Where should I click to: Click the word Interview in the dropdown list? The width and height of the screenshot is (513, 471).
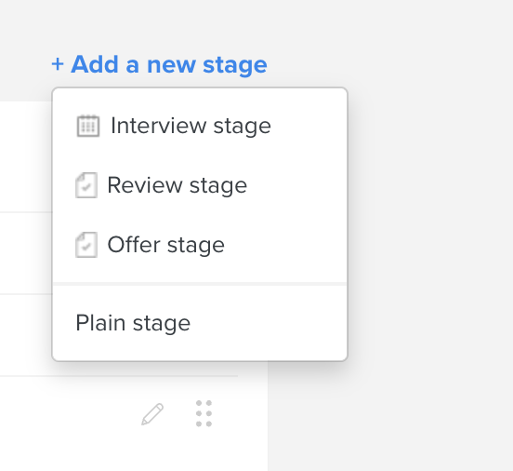point(158,126)
